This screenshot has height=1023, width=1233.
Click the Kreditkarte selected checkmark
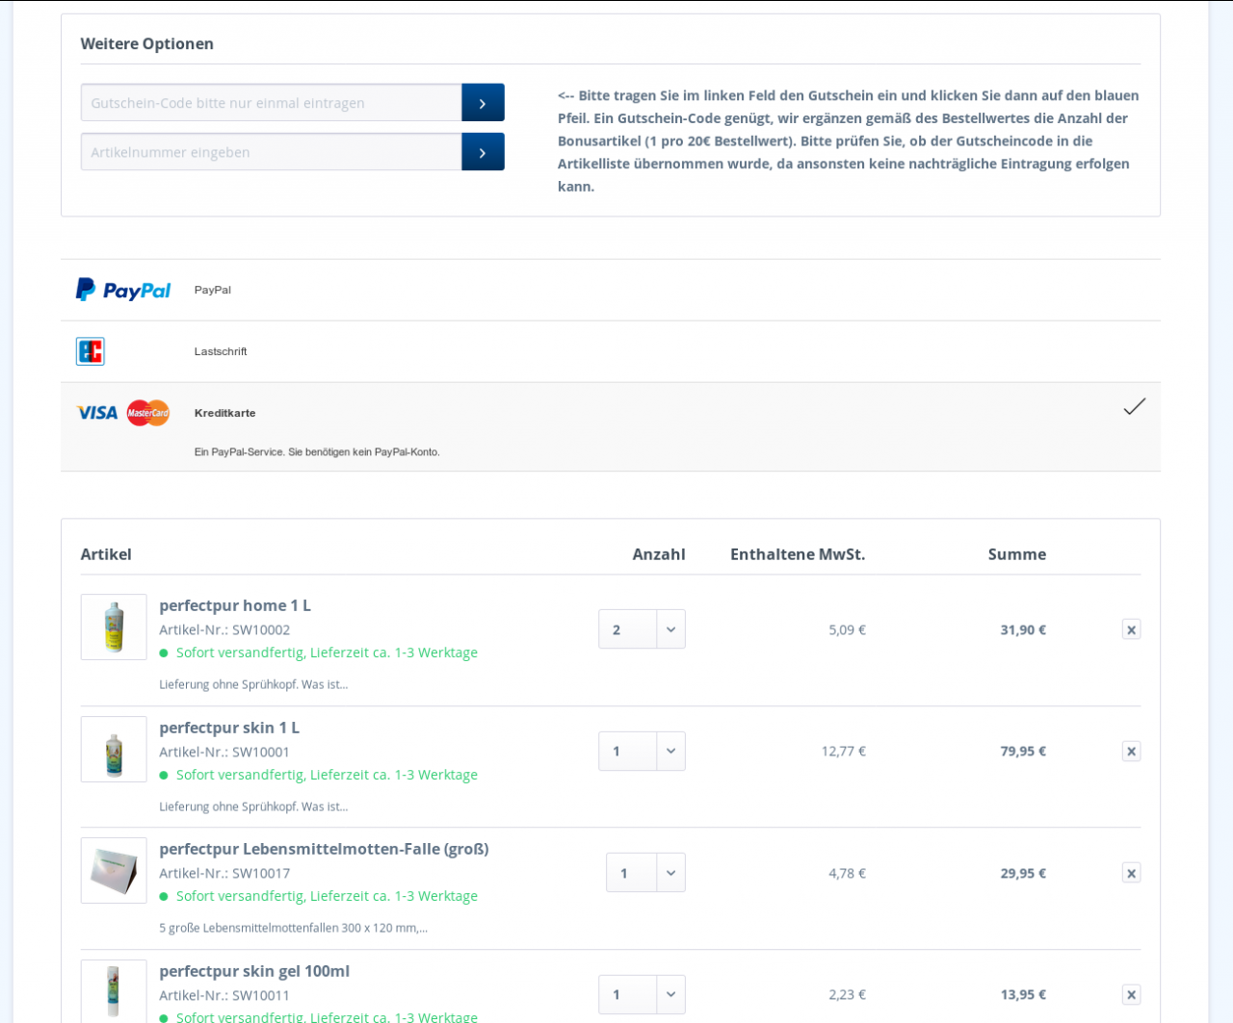[1135, 406]
